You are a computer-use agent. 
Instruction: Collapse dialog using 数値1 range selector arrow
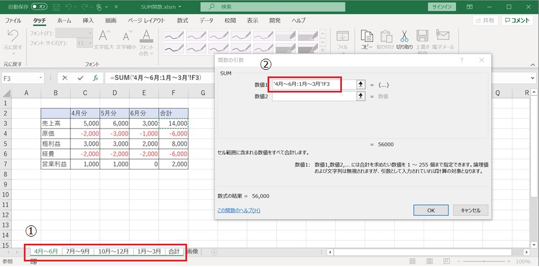pos(360,84)
